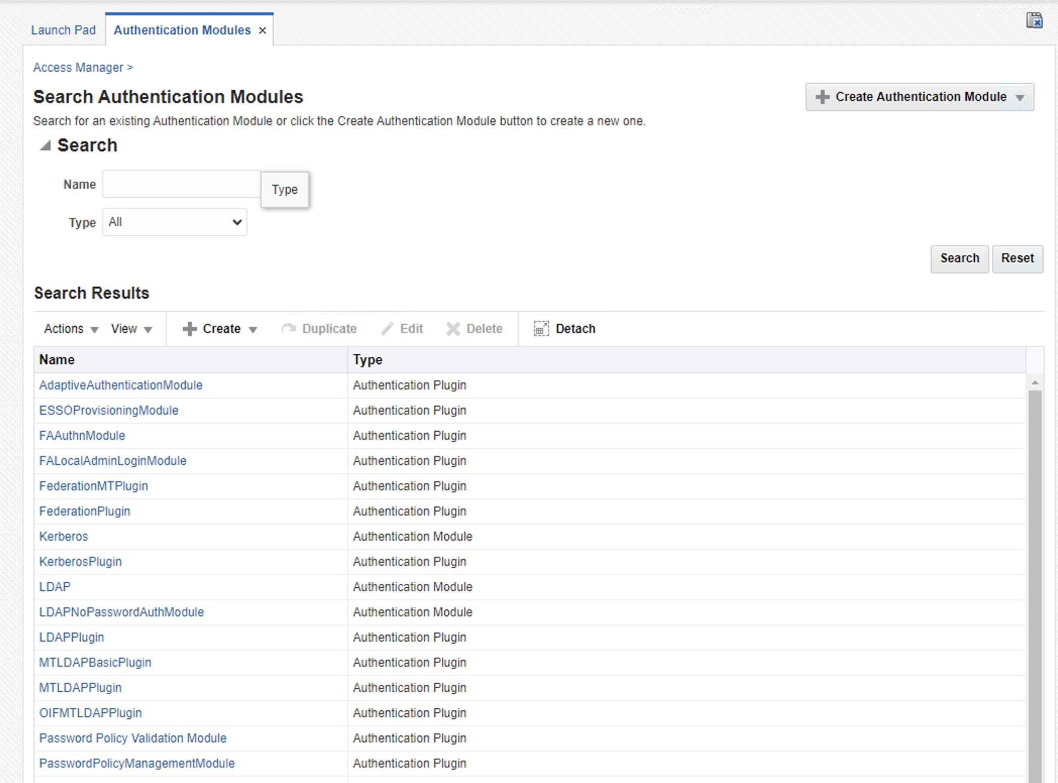
Task: Collapse the Search section triangle
Action: click(x=45, y=146)
